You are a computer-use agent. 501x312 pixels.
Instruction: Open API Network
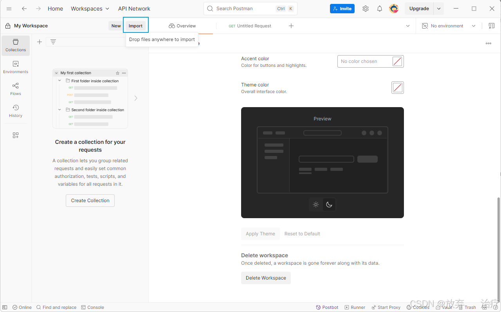tap(134, 9)
